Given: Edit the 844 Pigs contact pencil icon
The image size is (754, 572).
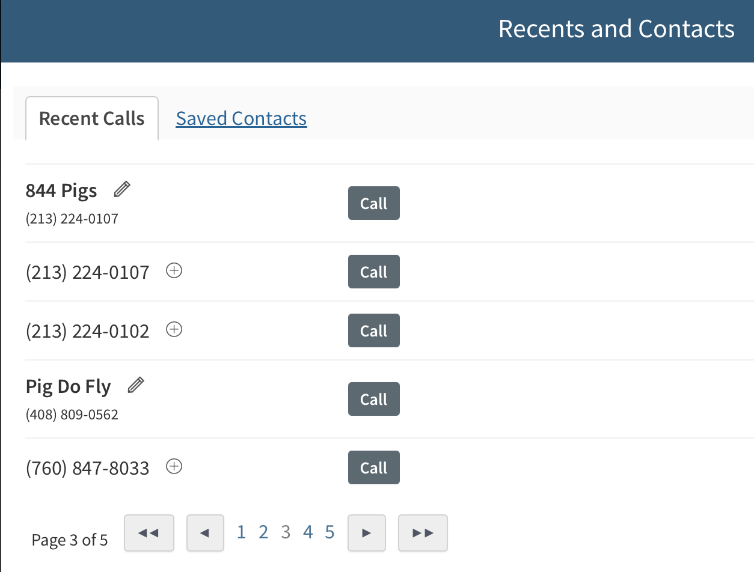Looking at the screenshot, I should coord(122,190).
